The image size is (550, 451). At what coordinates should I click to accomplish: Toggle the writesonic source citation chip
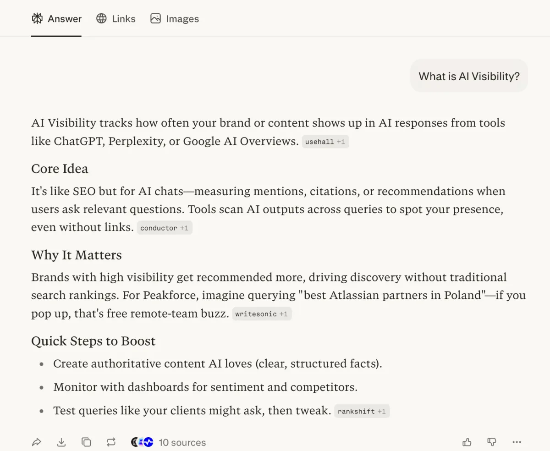point(262,314)
